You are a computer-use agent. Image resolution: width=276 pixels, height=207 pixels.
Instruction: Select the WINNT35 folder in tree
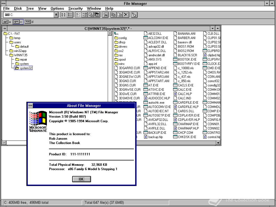(19, 55)
